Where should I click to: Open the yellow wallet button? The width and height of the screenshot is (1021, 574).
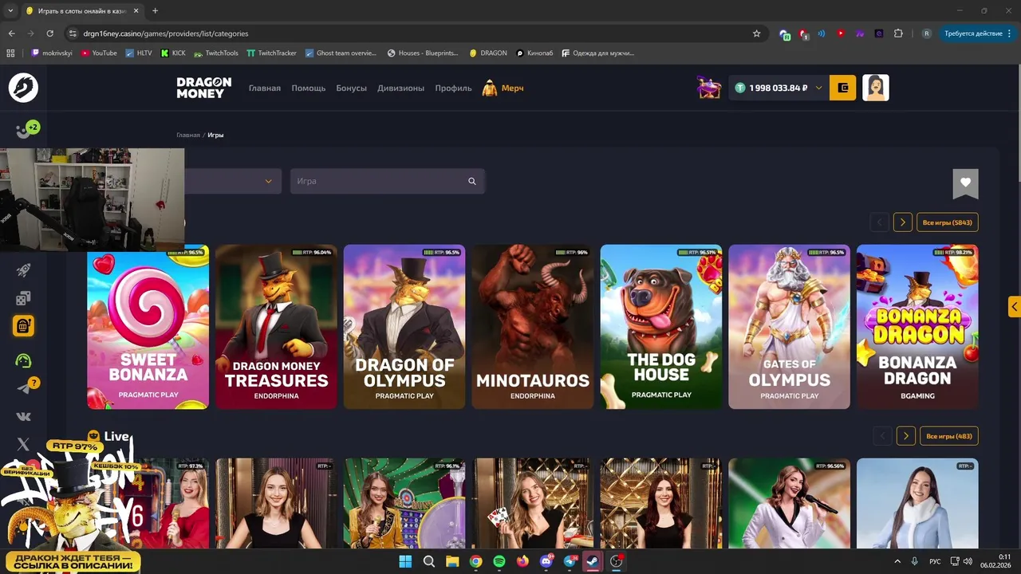pyautogui.click(x=843, y=88)
